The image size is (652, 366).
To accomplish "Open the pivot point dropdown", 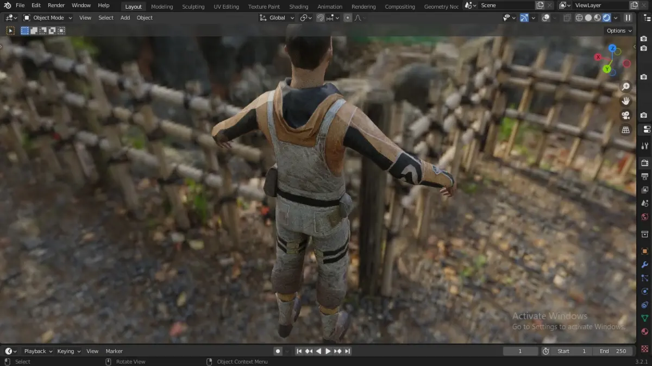I will pyautogui.click(x=306, y=17).
